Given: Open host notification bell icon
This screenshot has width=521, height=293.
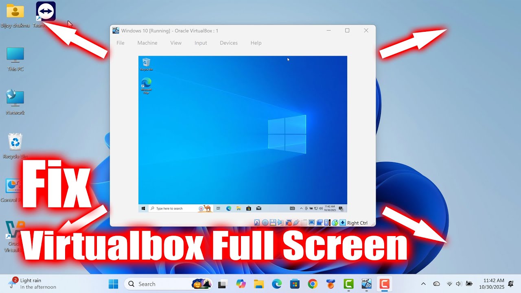Looking at the screenshot, I should pyautogui.click(x=511, y=284).
